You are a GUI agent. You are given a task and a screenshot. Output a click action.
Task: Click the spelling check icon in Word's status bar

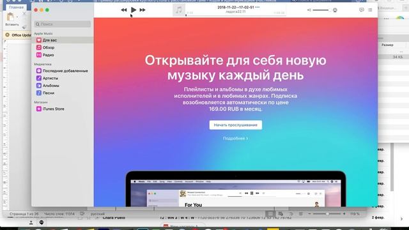tap(82, 214)
